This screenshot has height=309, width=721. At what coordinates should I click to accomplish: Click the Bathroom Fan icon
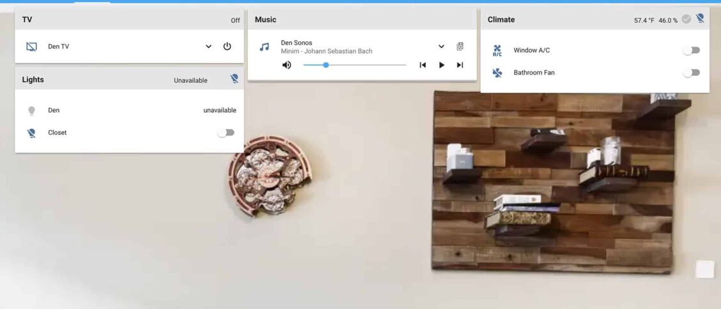tap(497, 73)
